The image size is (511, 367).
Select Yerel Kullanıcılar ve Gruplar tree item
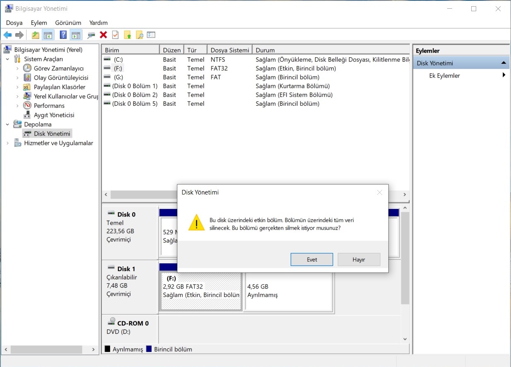click(x=65, y=96)
